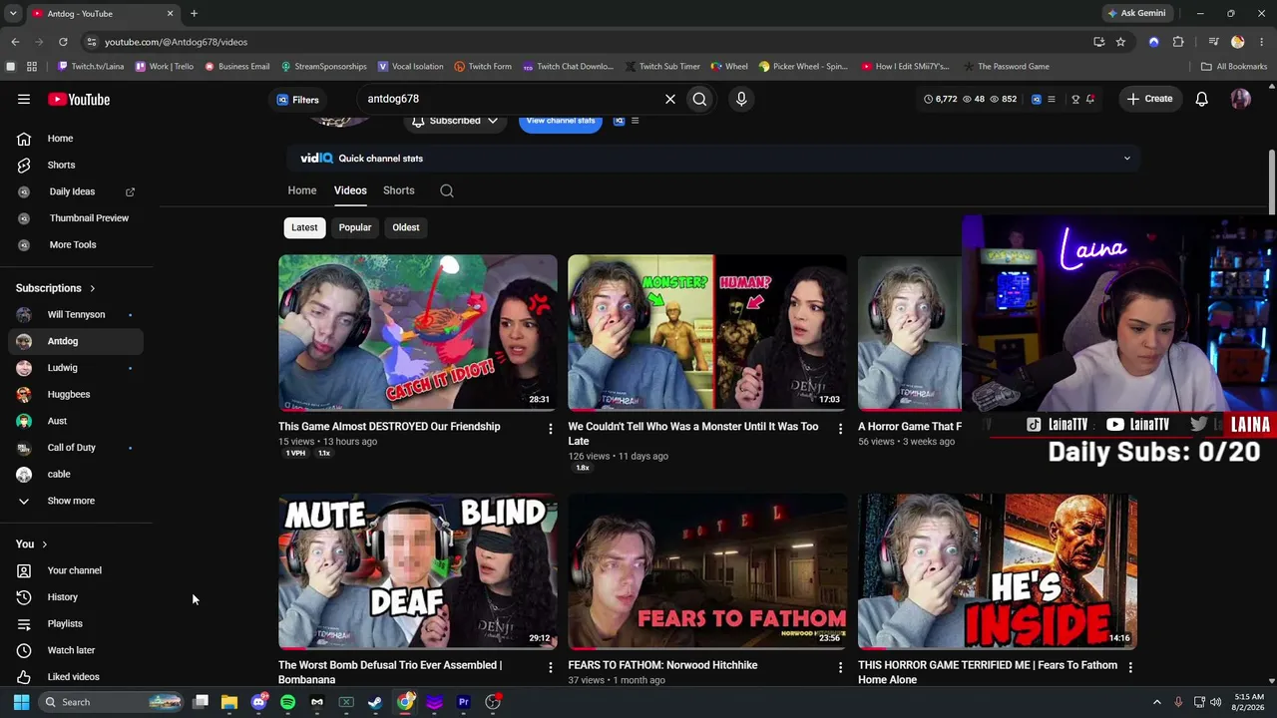The image size is (1277, 718).
Task: Open Twitch.tv/Laina bookmark
Action: [91, 67]
